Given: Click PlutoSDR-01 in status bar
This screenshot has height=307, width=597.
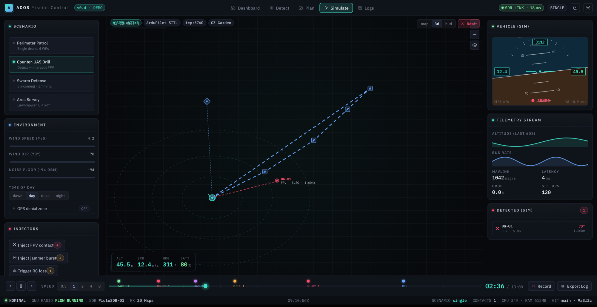Looking at the screenshot, I should [x=111, y=300].
